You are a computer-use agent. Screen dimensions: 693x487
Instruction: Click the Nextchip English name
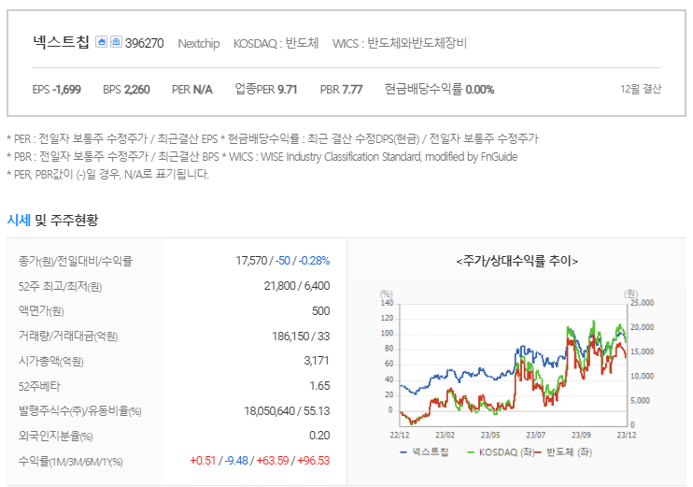pyautogui.click(x=199, y=44)
